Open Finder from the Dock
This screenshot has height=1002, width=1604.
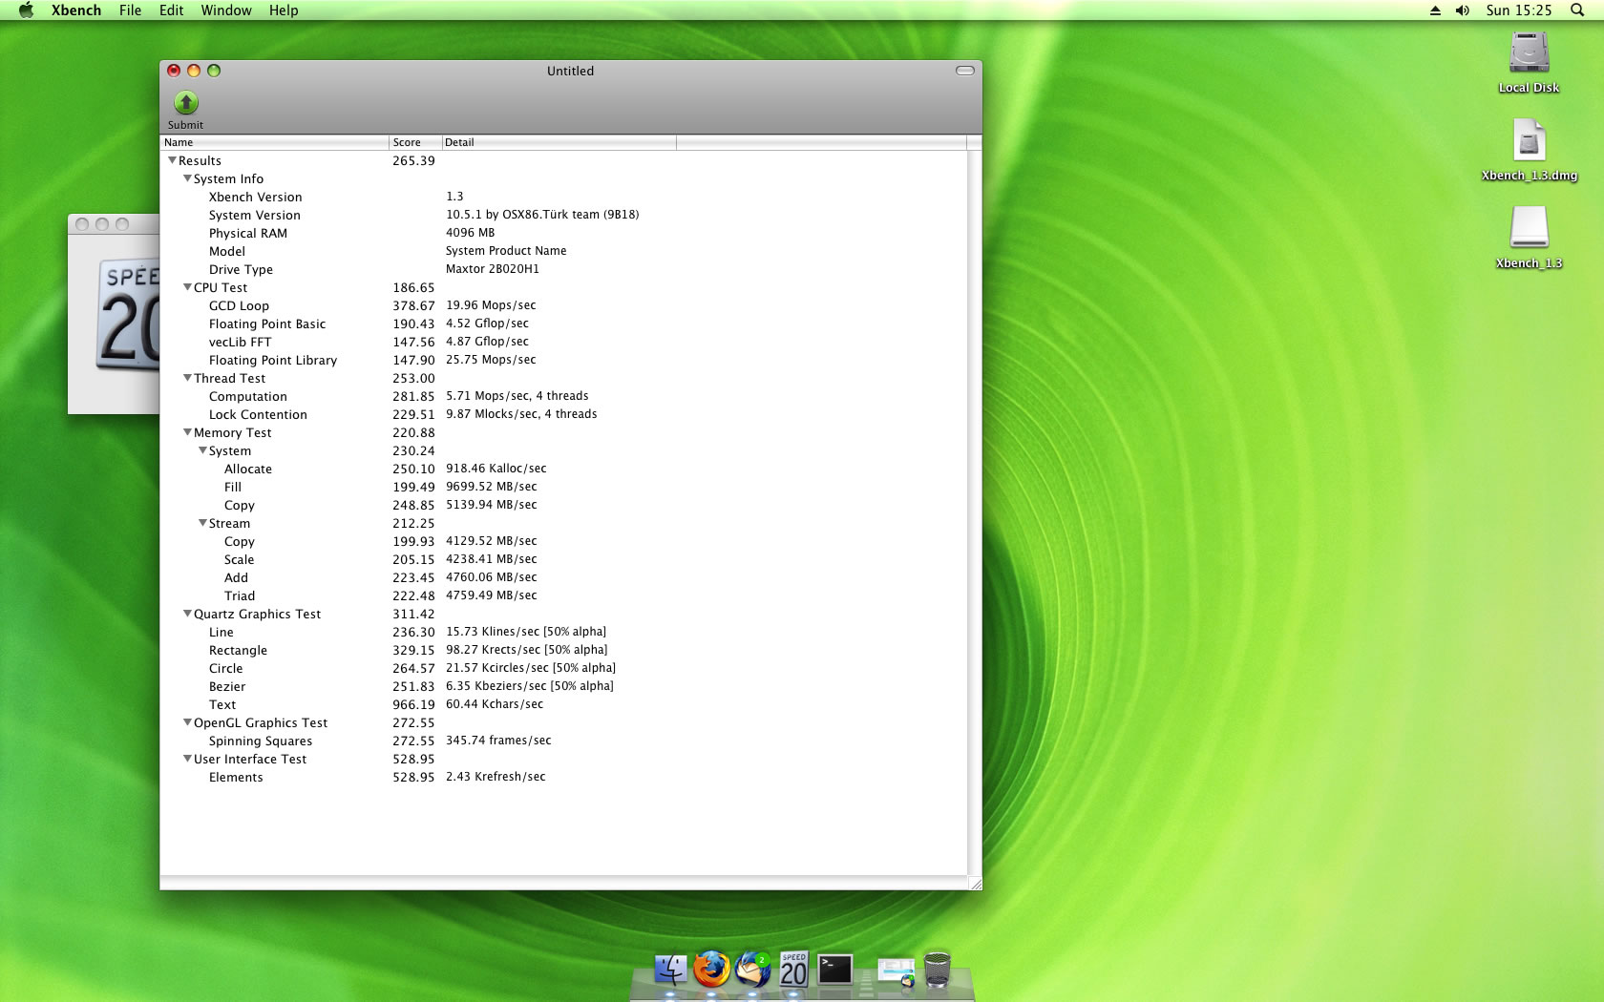[x=670, y=970]
